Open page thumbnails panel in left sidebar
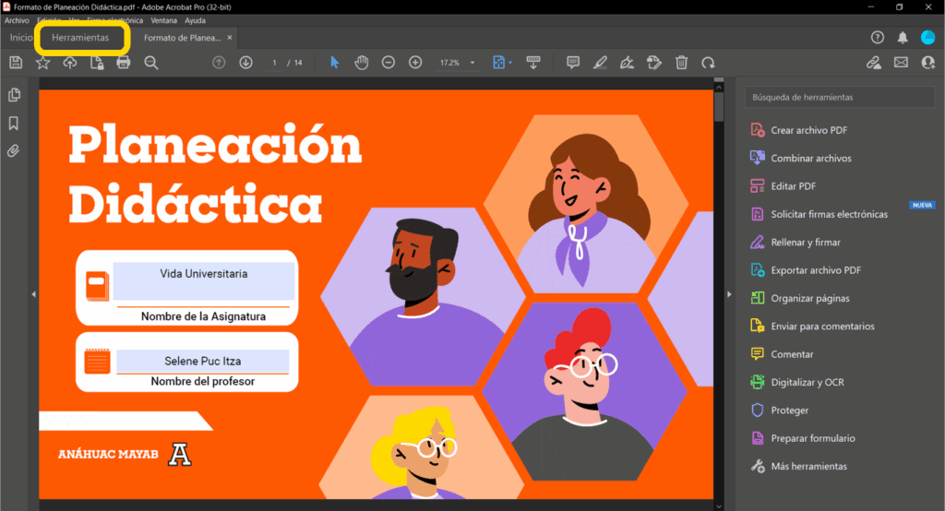 (15, 95)
